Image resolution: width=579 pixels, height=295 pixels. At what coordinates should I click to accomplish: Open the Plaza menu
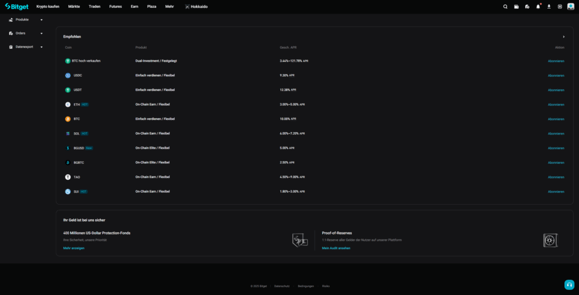152,7
